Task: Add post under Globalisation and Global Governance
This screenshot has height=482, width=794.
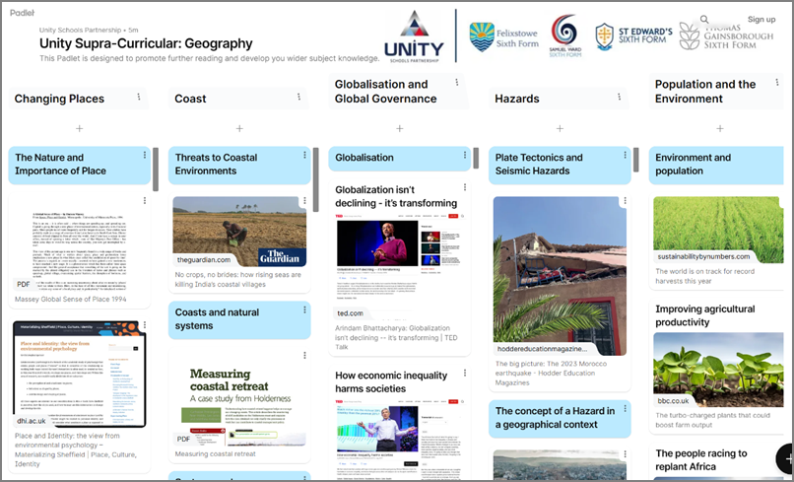Action: (x=400, y=128)
